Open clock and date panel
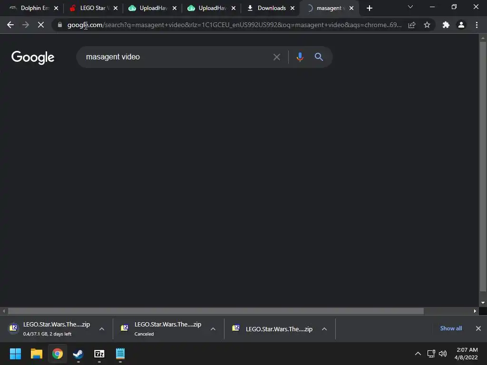This screenshot has height=365, width=487. coord(466,354)
